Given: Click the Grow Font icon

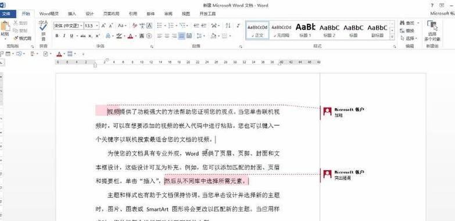Looking at the screenshot, I should (x=103, y=26).
